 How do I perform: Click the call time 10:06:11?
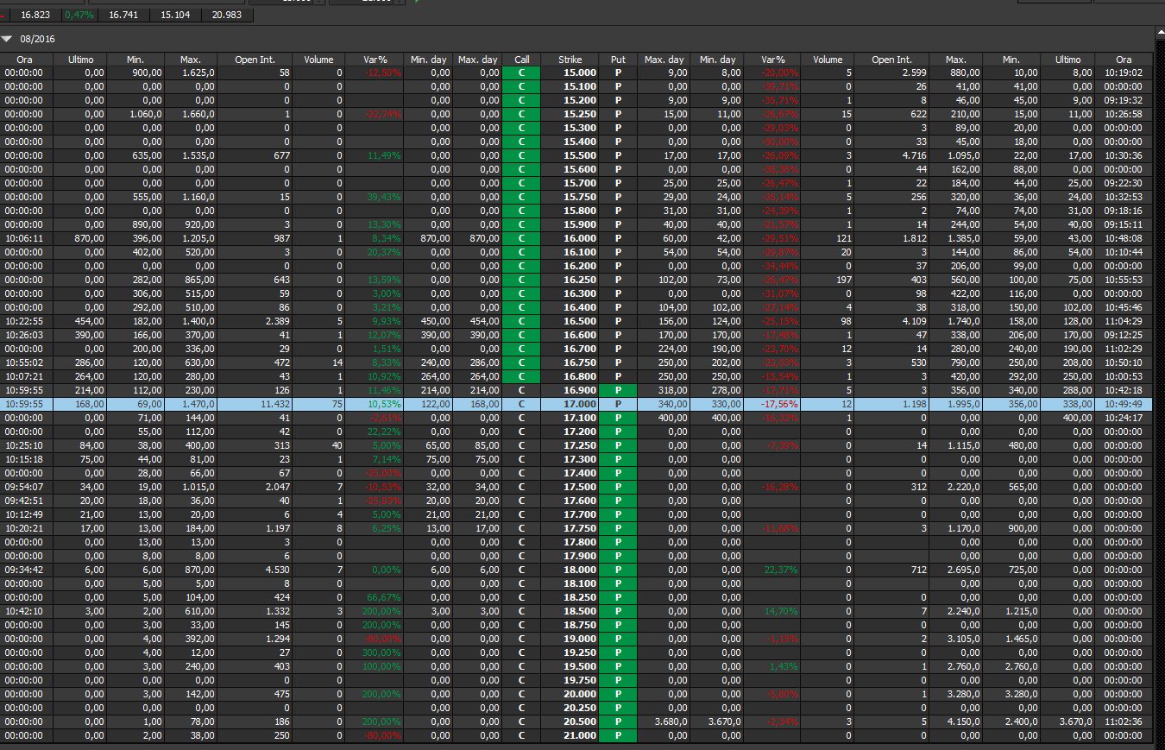pyautogui.click(x=23, y=239)
